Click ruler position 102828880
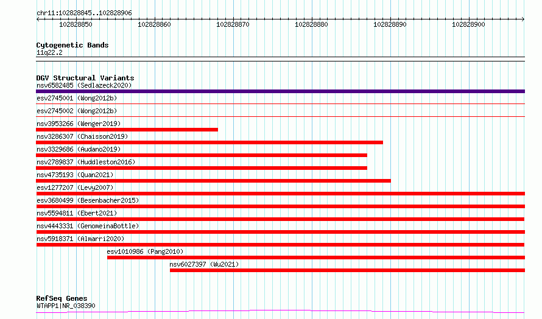542x319 pixels. (x=311, y=24)
